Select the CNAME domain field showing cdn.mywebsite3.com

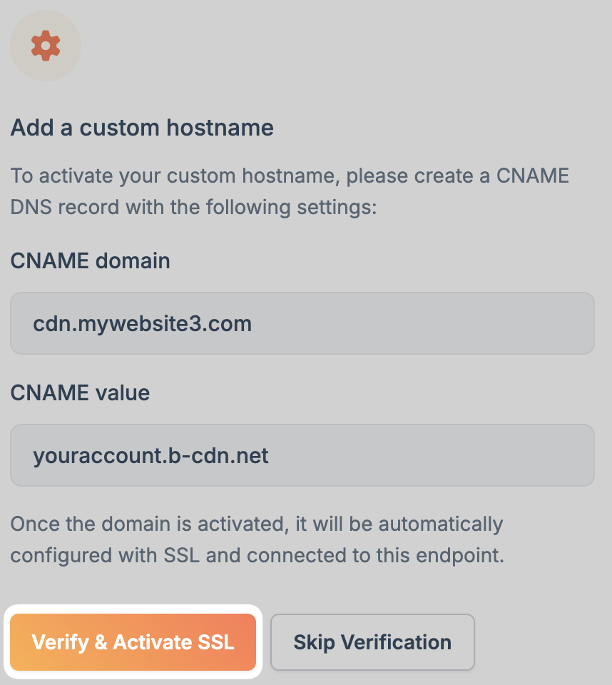[x=301, y=323]
